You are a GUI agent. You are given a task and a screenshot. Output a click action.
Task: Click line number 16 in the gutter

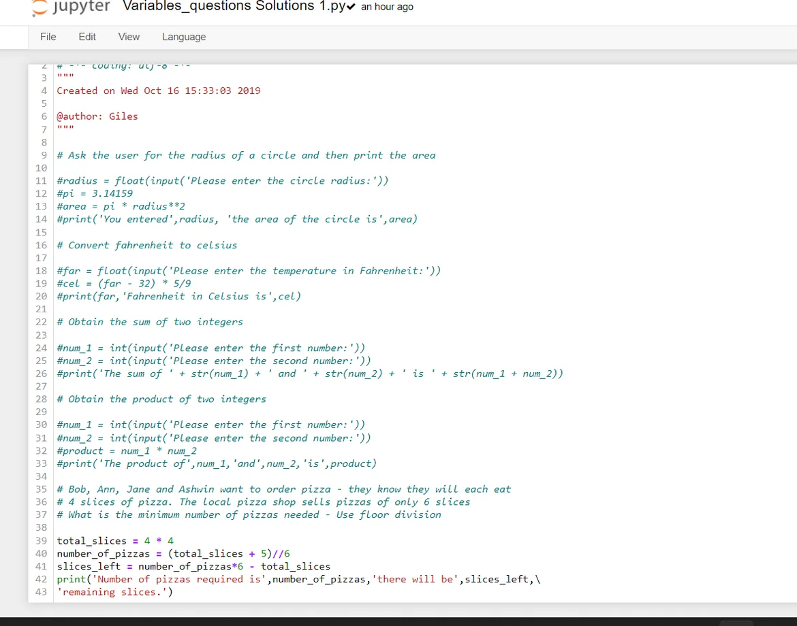click(x=42, y=245)
